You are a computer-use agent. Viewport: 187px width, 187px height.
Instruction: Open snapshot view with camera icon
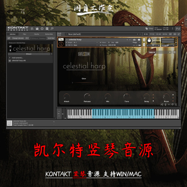pos(134,40)
